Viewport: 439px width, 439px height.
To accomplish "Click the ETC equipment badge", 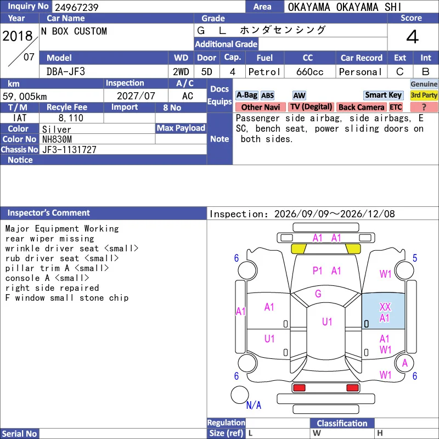I will [x=396, y=107].
